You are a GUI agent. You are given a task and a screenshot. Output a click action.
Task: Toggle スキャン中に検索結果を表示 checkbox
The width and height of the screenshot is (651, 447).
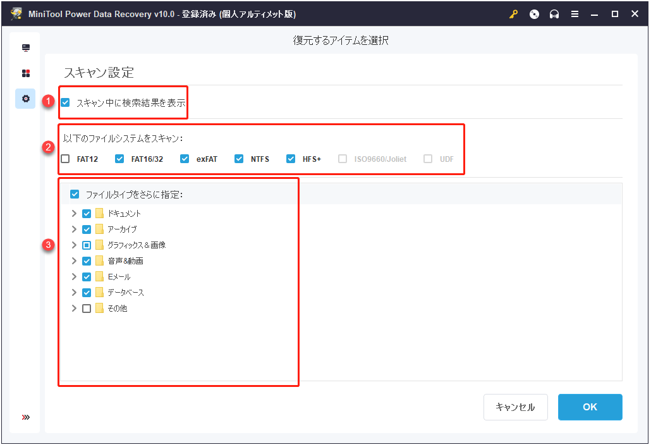(x=65, y=102)
